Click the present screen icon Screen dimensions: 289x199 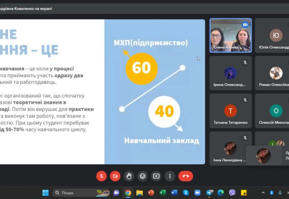156,176
